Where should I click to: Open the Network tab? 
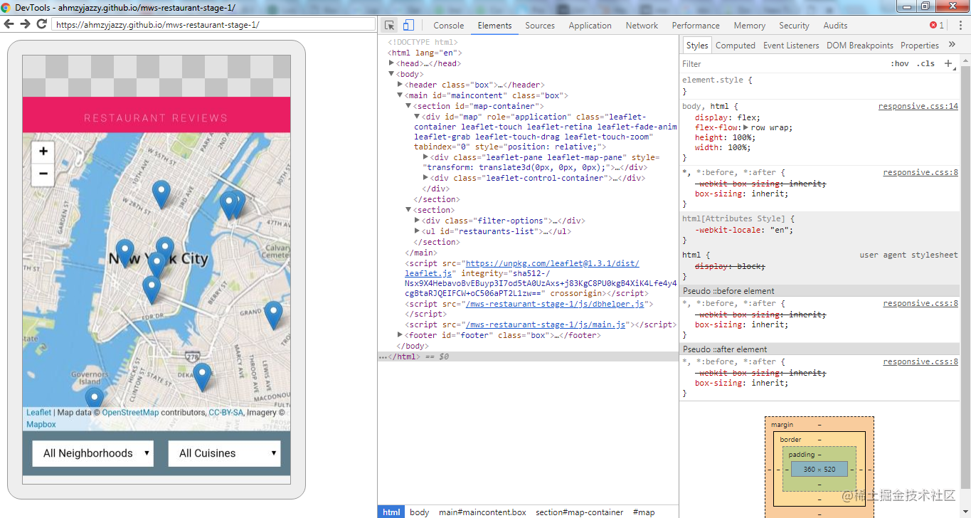pyautogui.click(x=642, y=25)
